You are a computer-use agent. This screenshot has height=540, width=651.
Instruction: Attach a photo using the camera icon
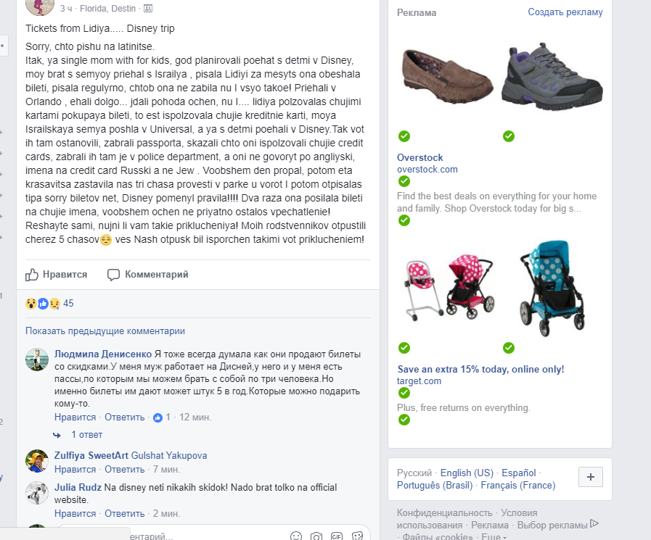click(316, 536)
